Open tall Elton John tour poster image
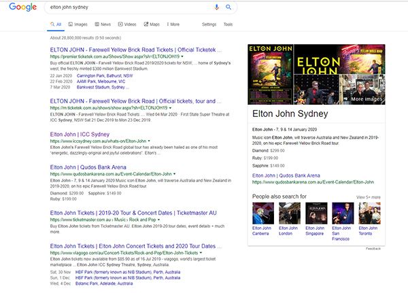Screen dimensions: 408x293 pos(271,74)
